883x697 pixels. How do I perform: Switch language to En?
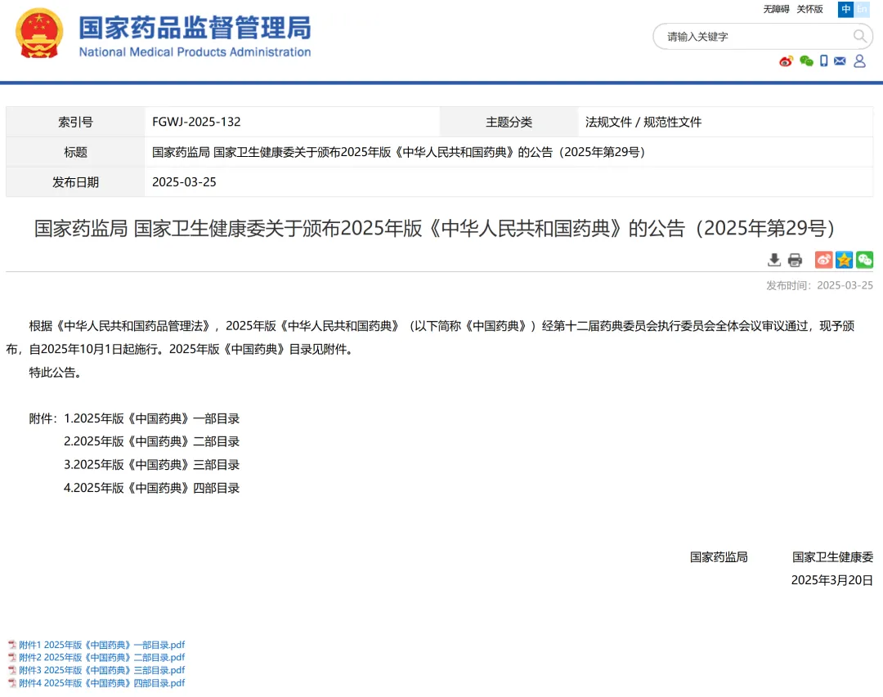862,9
